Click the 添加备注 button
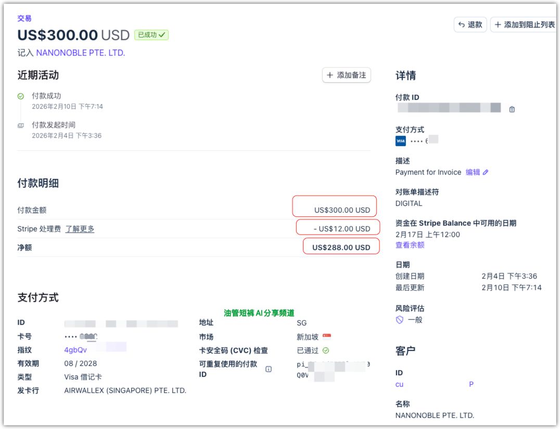The height and width of the screenshot is (429, 560). [346, 75]
